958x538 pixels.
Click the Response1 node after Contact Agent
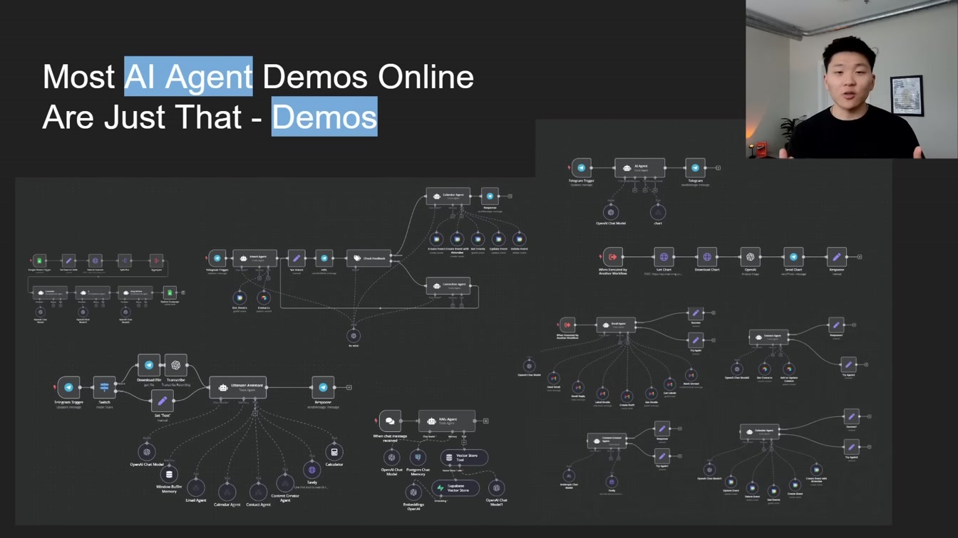(x=836, y=325)
